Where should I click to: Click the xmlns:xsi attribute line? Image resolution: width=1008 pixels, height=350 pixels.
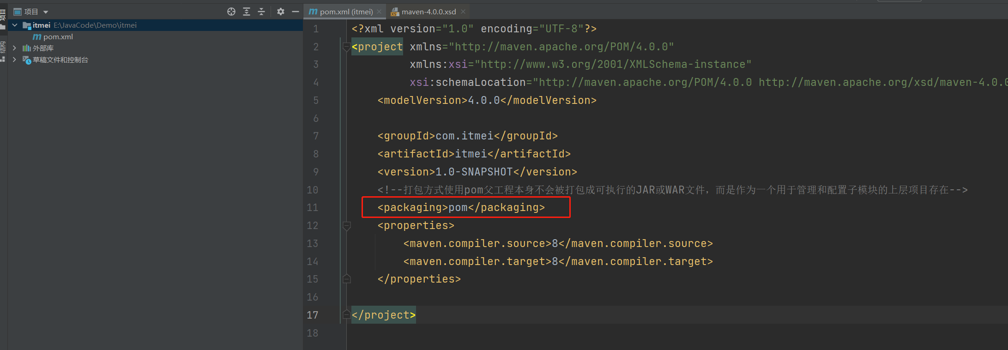[x=581, y=65]
